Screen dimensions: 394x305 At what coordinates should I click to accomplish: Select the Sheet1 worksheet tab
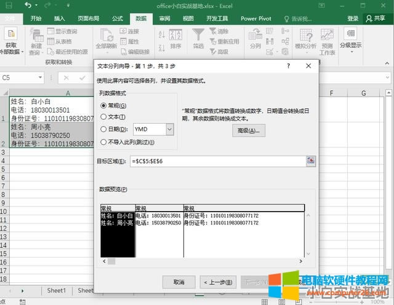click(x=57, y=291)
